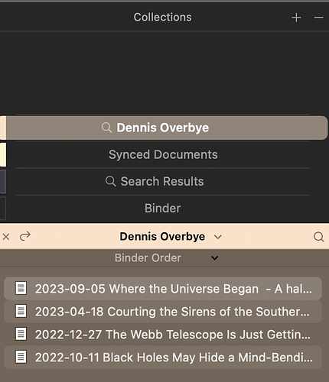The image size is (329, 382).
Task: Click the peach color tab of Dennis Overbye
Action: (3, 128)
